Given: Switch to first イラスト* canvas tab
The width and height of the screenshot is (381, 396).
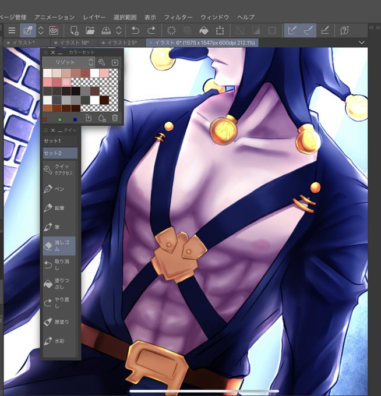Looking at the screenshot, I should click(27, 43).
